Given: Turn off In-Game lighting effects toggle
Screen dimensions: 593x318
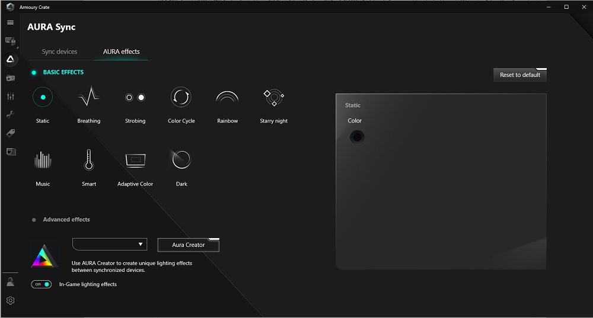Looking at the screenshot, I should pyautogui.click(x=42, y=284).
